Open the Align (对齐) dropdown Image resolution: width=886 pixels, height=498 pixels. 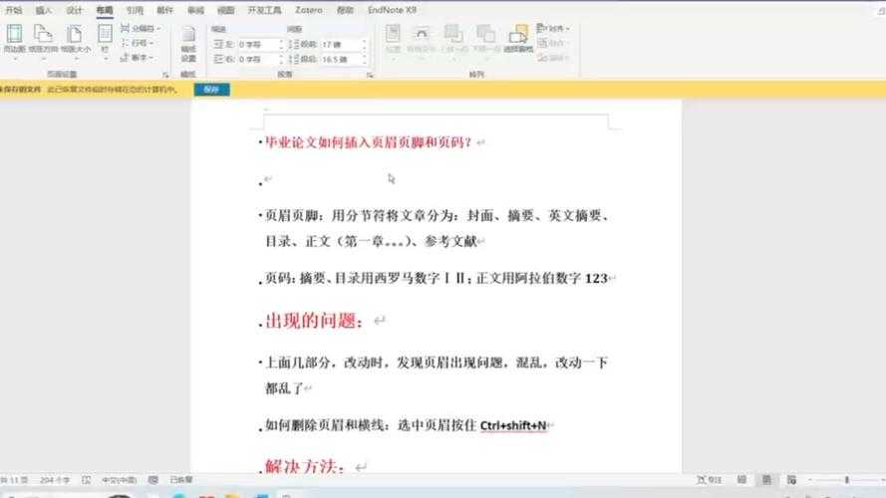tap(552, 28)
